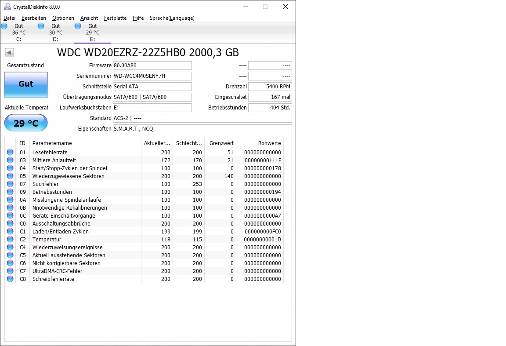506x346 pixels.
Task: Click raw value 00000000001D in Temperatur row
Action: pyautogui.click(x=262, y=240)
